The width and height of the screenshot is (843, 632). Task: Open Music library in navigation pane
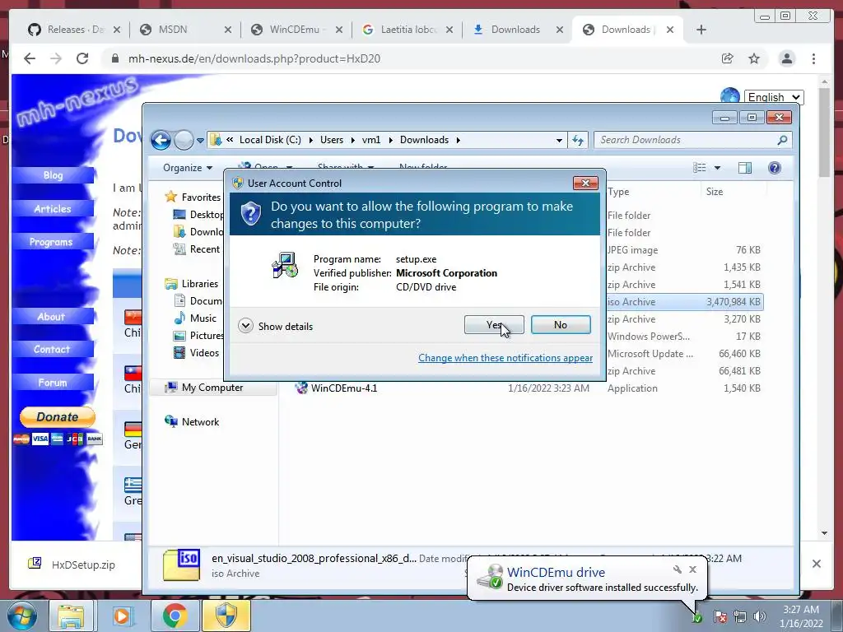tap(196, 318)
